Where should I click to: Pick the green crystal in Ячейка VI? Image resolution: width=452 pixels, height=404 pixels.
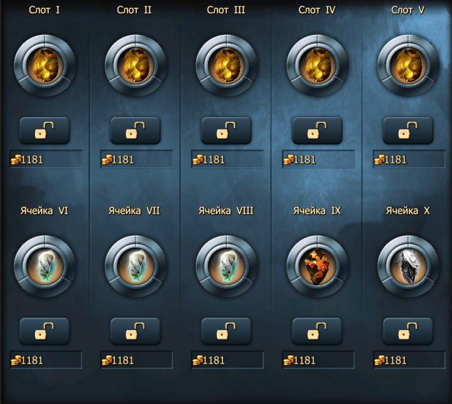pos(45,266)
